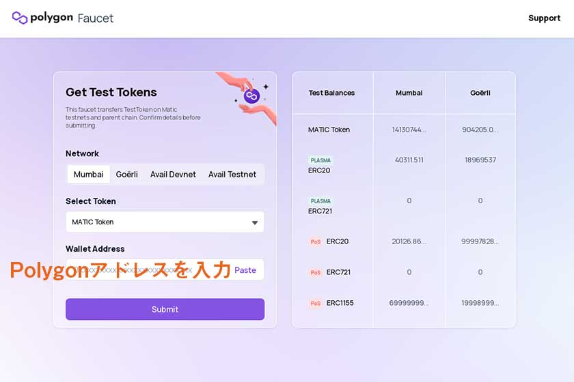574x382 pixels.
Task: Click the PoS badge beside ERC1155
Action: [x=316, y=303]
